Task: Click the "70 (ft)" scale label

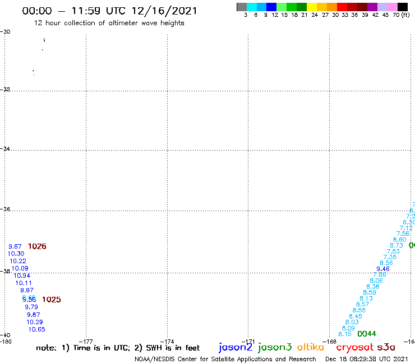Action: click(x=401, y=15)
